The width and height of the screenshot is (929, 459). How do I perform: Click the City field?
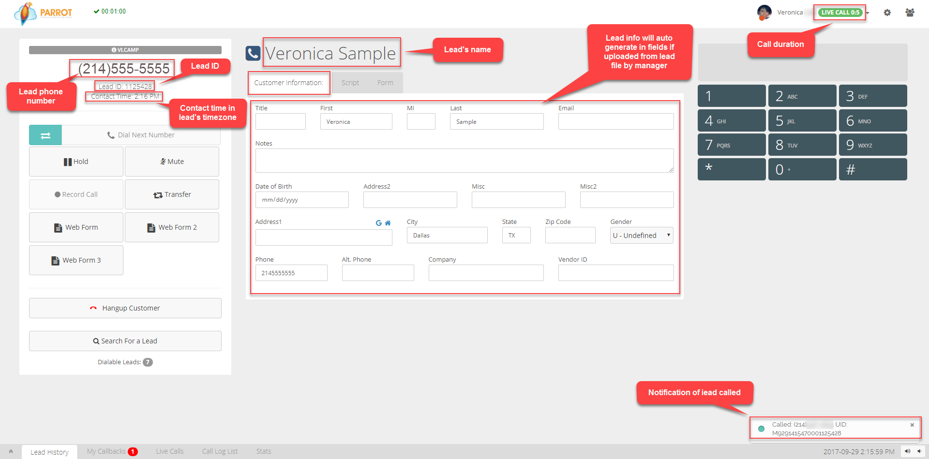(x=447, y=235)
